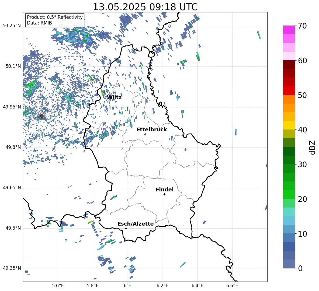Click the dBZ colorbar axis label
The height and width of the screenshot is (291, 319).
(x=312, y=147)
